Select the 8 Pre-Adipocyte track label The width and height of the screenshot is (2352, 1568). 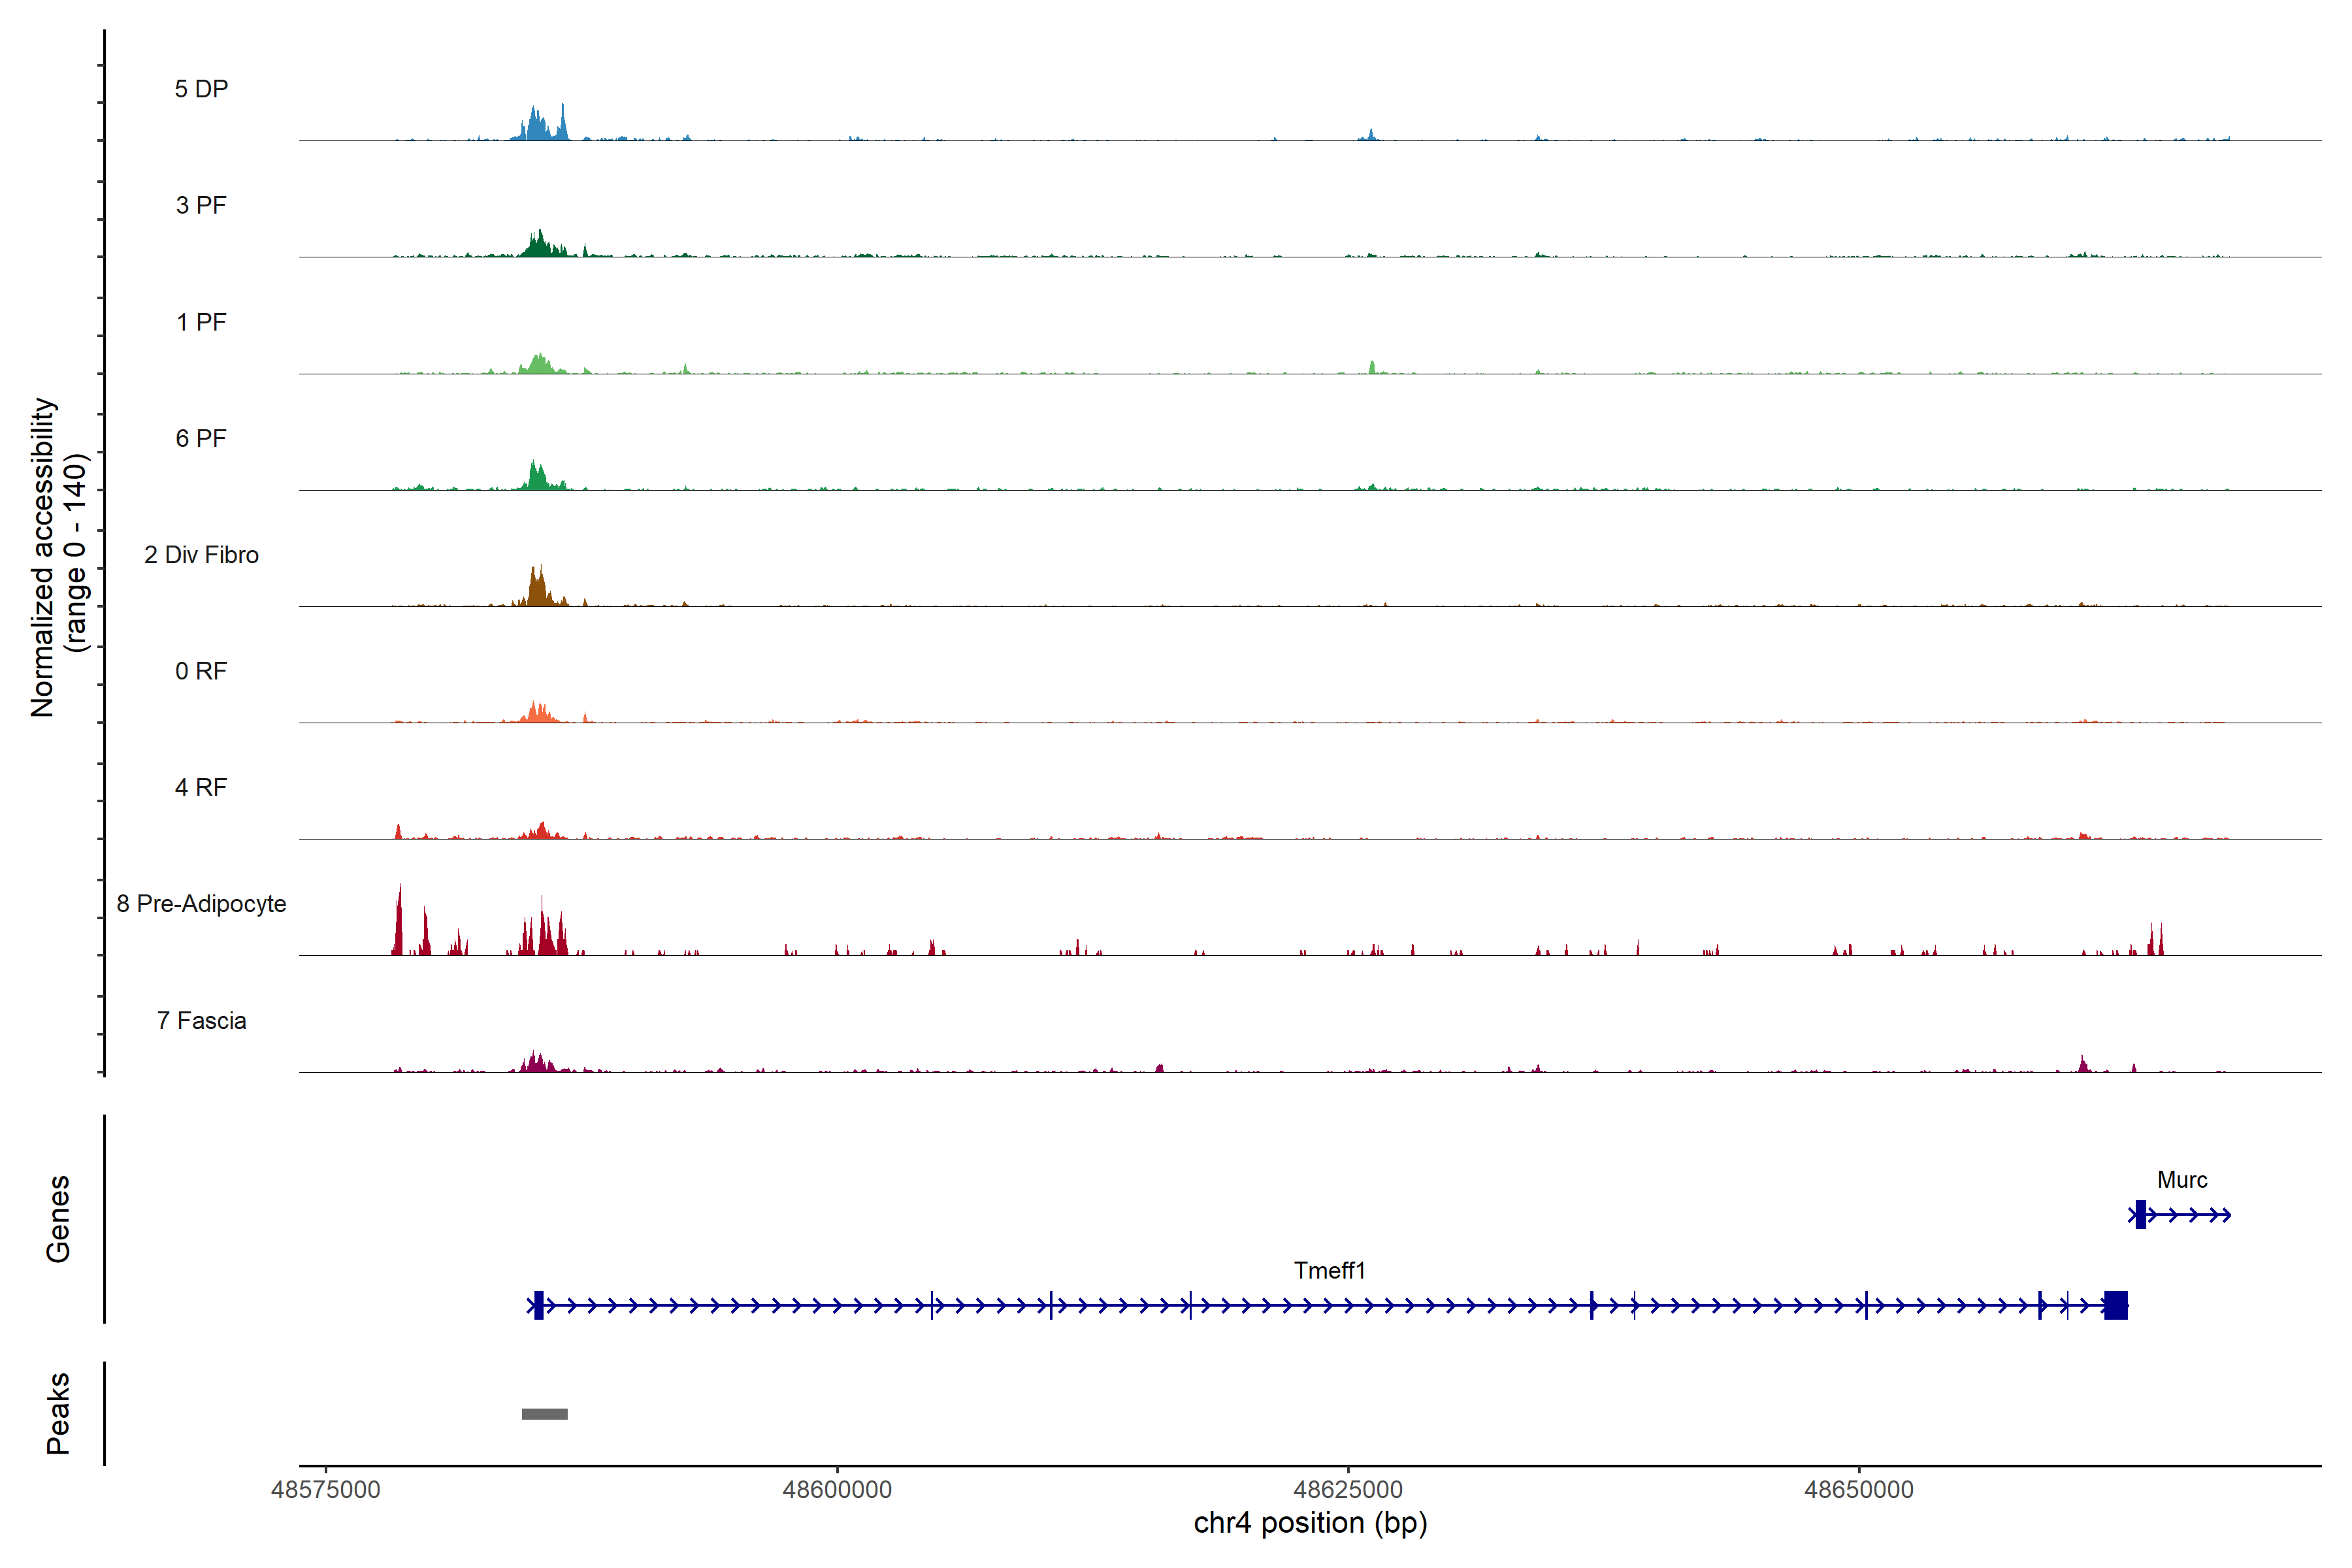[x=201, y=904]
